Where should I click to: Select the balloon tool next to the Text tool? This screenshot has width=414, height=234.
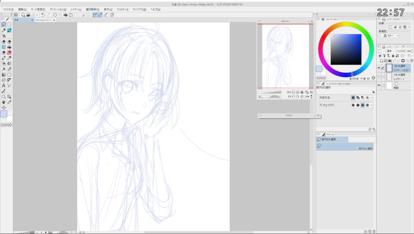[9, 85]
